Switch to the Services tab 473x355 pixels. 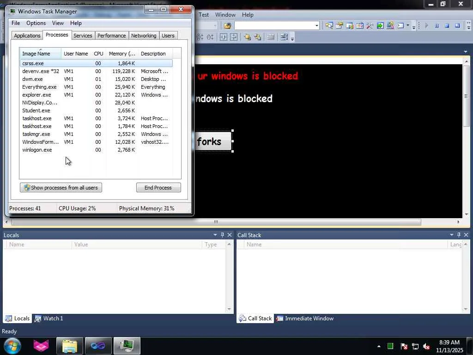tap(83, 36)
